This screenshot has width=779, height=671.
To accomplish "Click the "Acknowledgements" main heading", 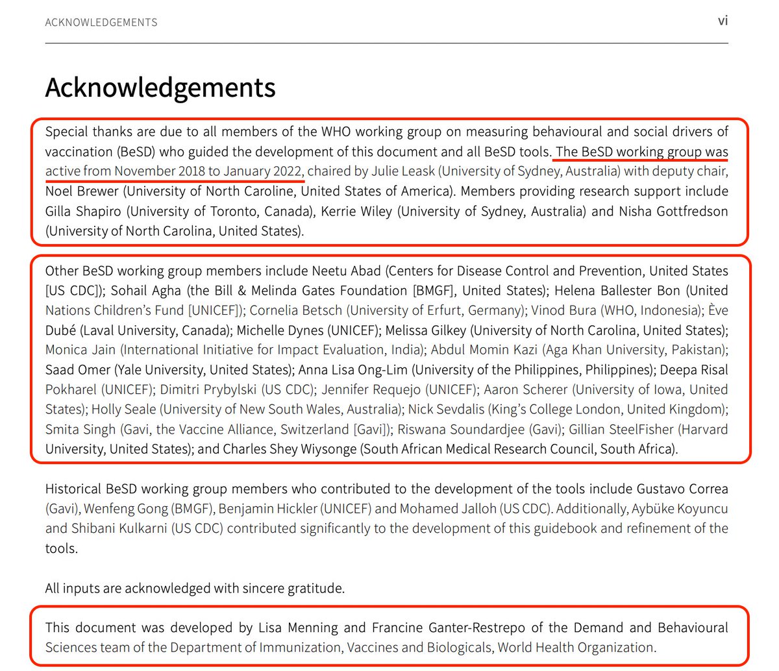I will coord(160,88).
